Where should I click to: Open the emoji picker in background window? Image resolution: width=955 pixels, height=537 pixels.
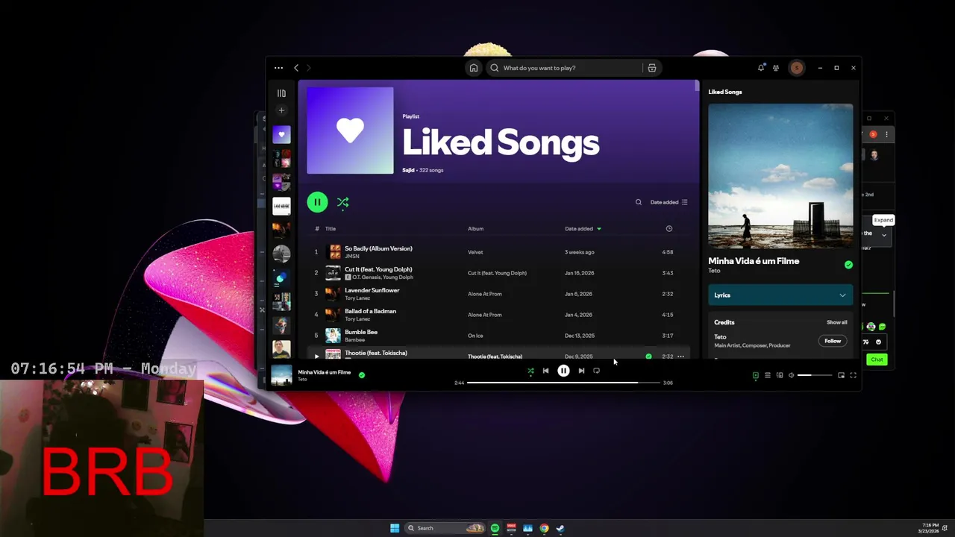[x=878, y=342]
